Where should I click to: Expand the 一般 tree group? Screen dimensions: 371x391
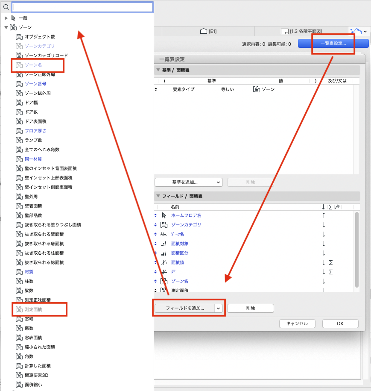point(6,18)
